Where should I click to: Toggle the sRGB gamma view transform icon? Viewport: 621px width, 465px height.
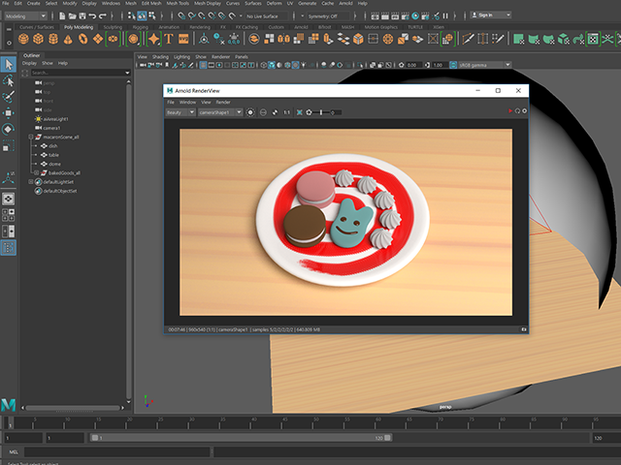453,65
